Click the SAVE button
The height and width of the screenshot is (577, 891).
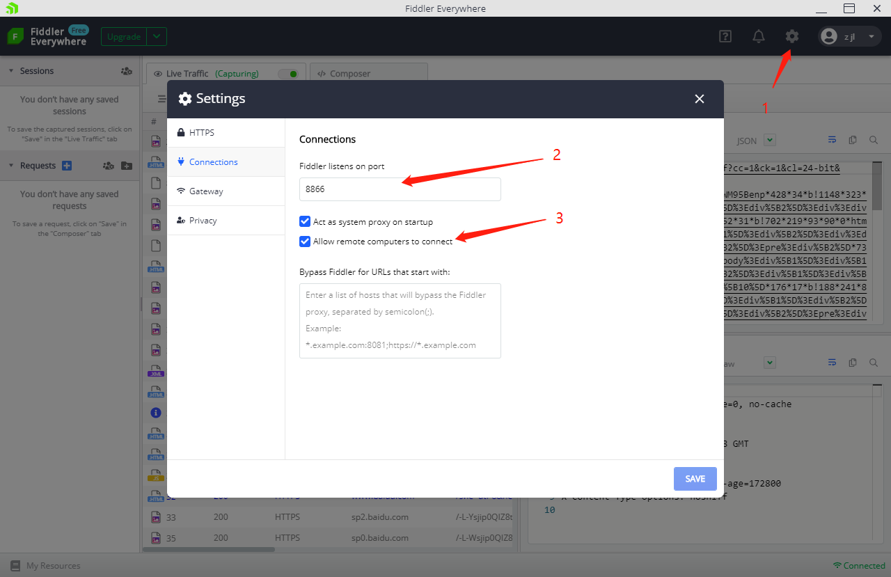(x=695, y=479)
